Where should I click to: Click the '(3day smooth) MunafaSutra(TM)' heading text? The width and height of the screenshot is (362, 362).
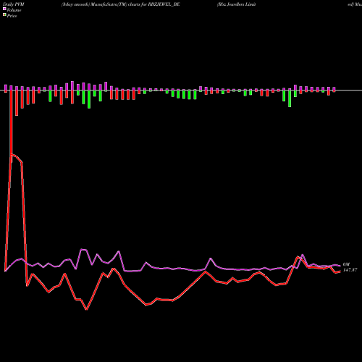pos(94,4)
